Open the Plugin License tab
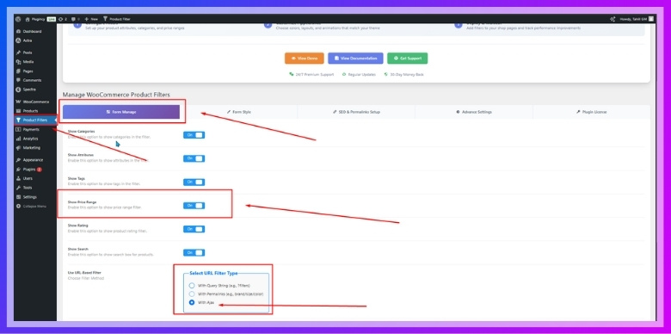The image size is (671, 334). tap(591, 112)
